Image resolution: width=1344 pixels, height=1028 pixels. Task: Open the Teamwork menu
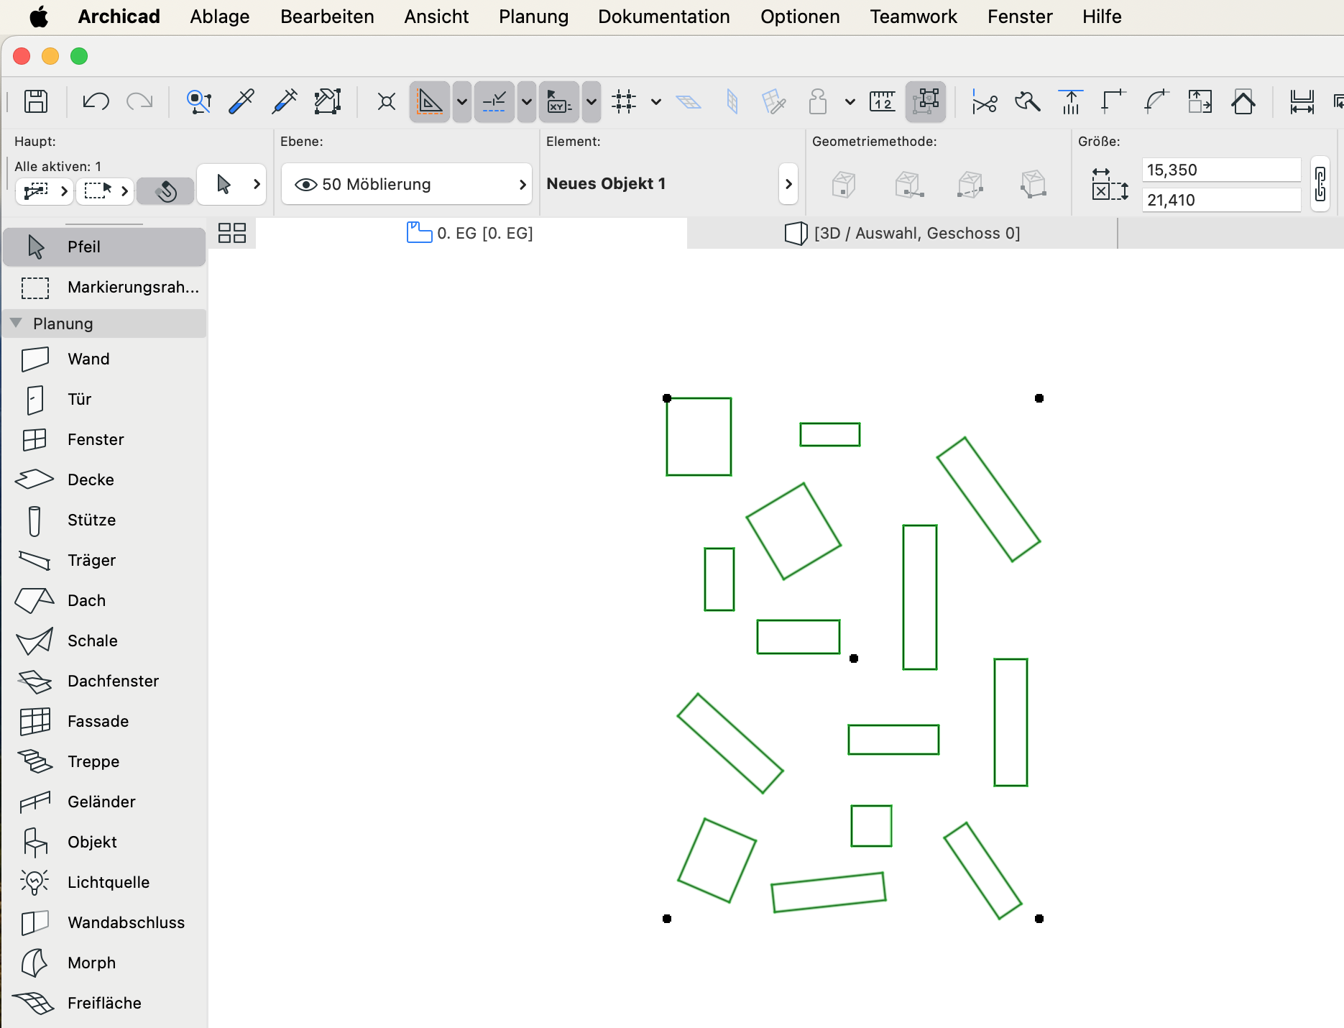click(x=913, y=17)
